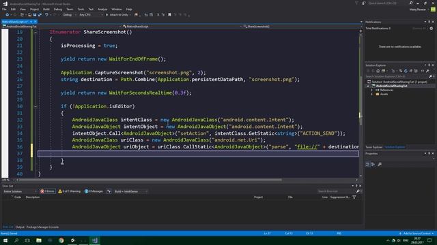This screenshot has width=437, height=245.
Task: Click inside the highlighted empty line 37
Action: tap(198, 154)
